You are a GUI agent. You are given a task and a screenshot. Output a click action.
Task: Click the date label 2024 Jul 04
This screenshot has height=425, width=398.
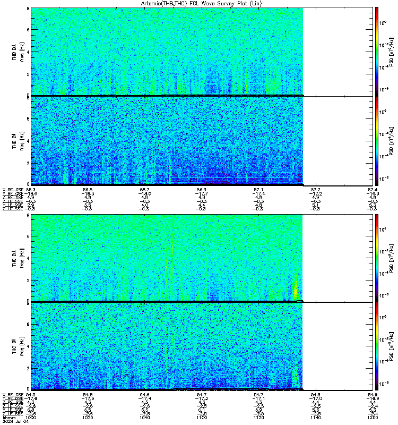tap(15, 421)
